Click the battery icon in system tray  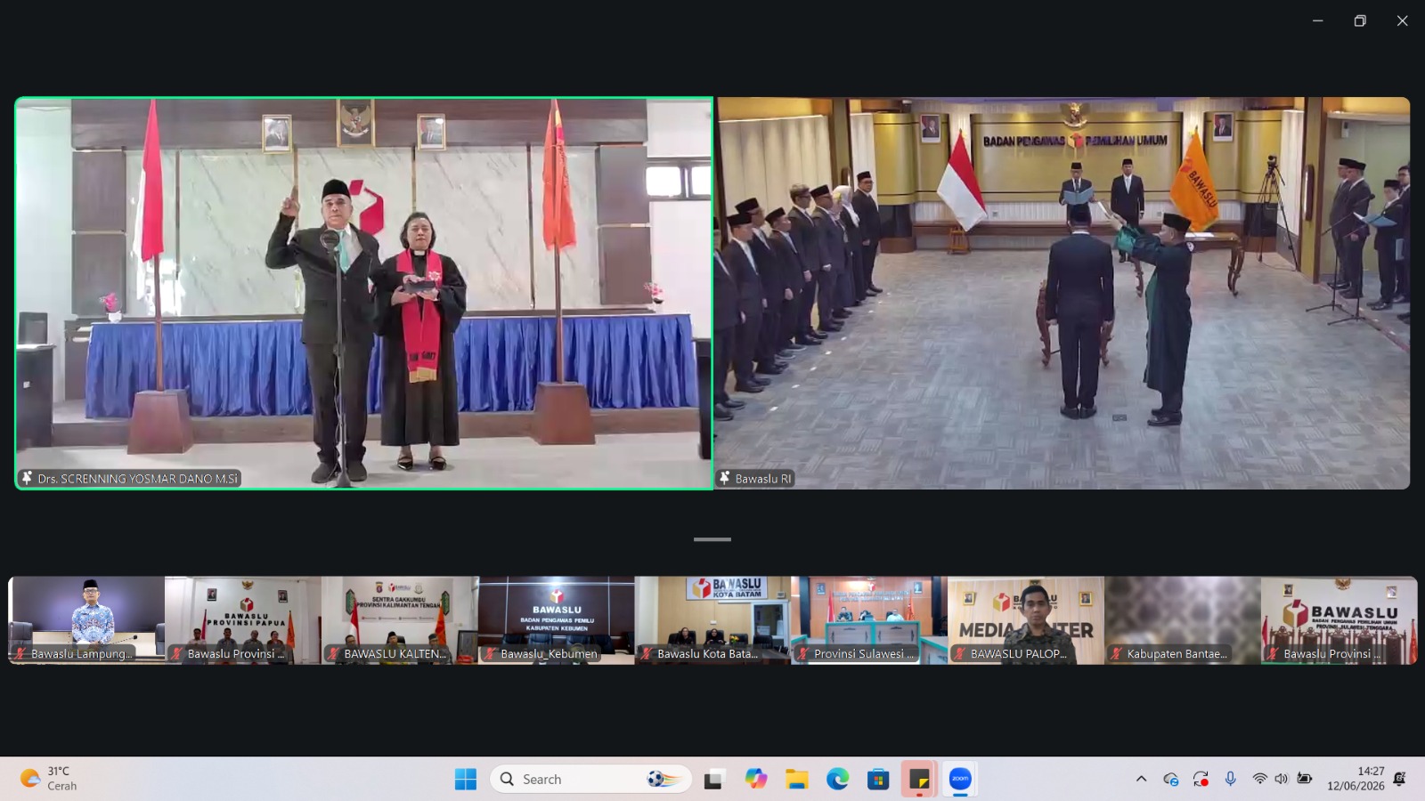point(1305,779)
